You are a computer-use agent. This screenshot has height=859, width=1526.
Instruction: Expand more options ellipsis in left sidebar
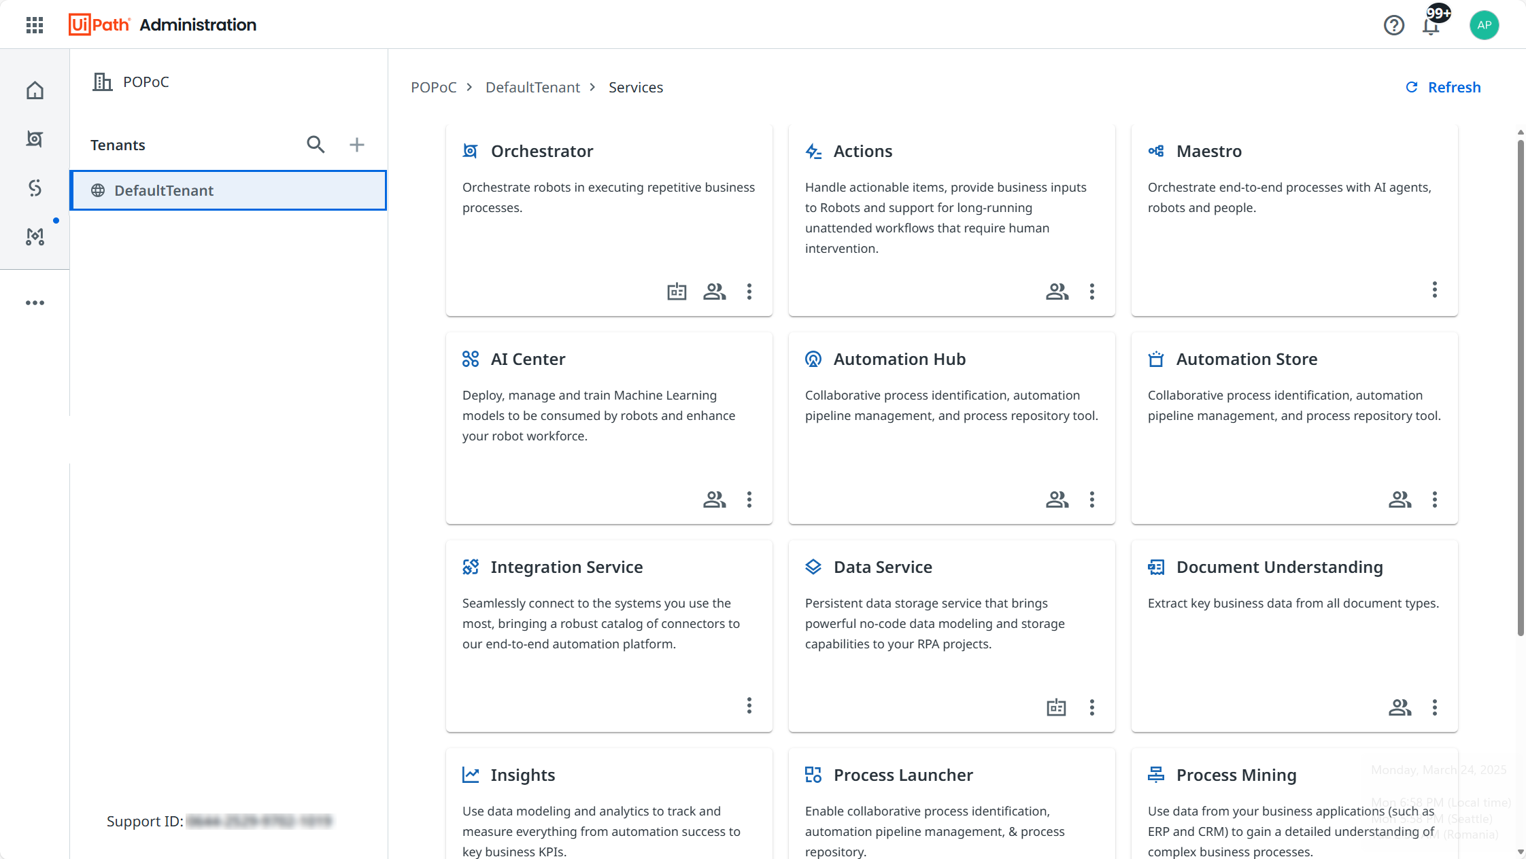coord(35,303)
